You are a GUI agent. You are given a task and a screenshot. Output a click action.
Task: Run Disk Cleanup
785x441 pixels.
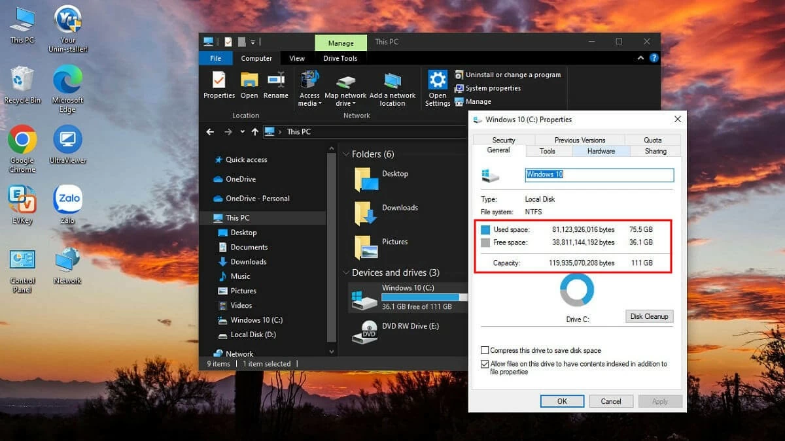648,316
